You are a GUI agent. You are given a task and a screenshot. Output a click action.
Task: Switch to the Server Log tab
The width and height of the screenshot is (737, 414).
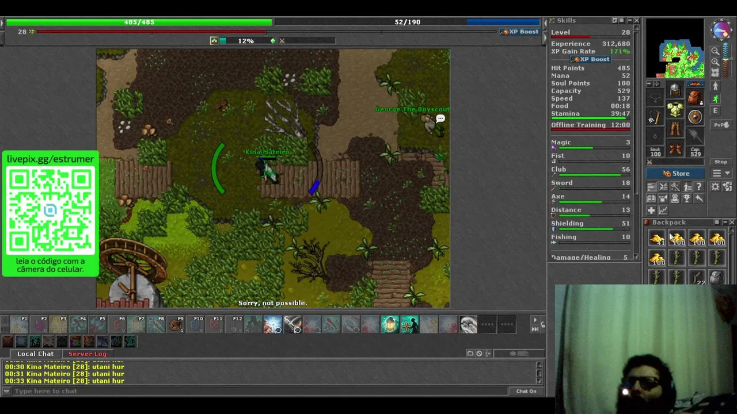(x=88, y=354)
